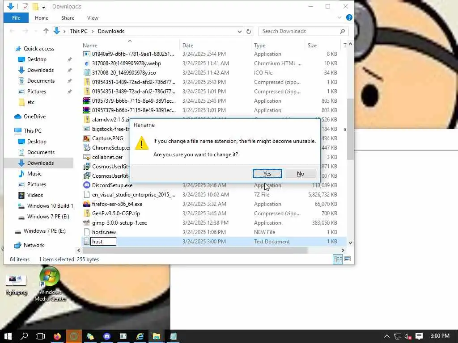The image size is (458, 343).
Task: Select the DiscordSetup.exe file icon
Action: click(x=87, y=185)
